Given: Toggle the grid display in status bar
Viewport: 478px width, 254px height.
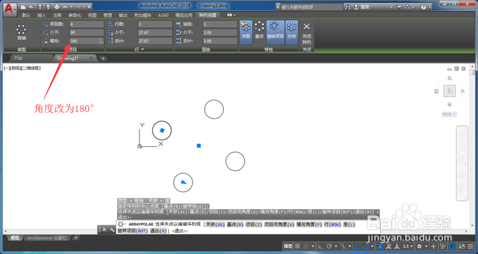Looking at the screenshot, I should pyautogui.click(x=297, y=246).
